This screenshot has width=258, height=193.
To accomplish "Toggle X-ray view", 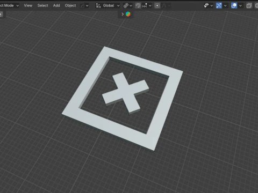I will (249, 6).
